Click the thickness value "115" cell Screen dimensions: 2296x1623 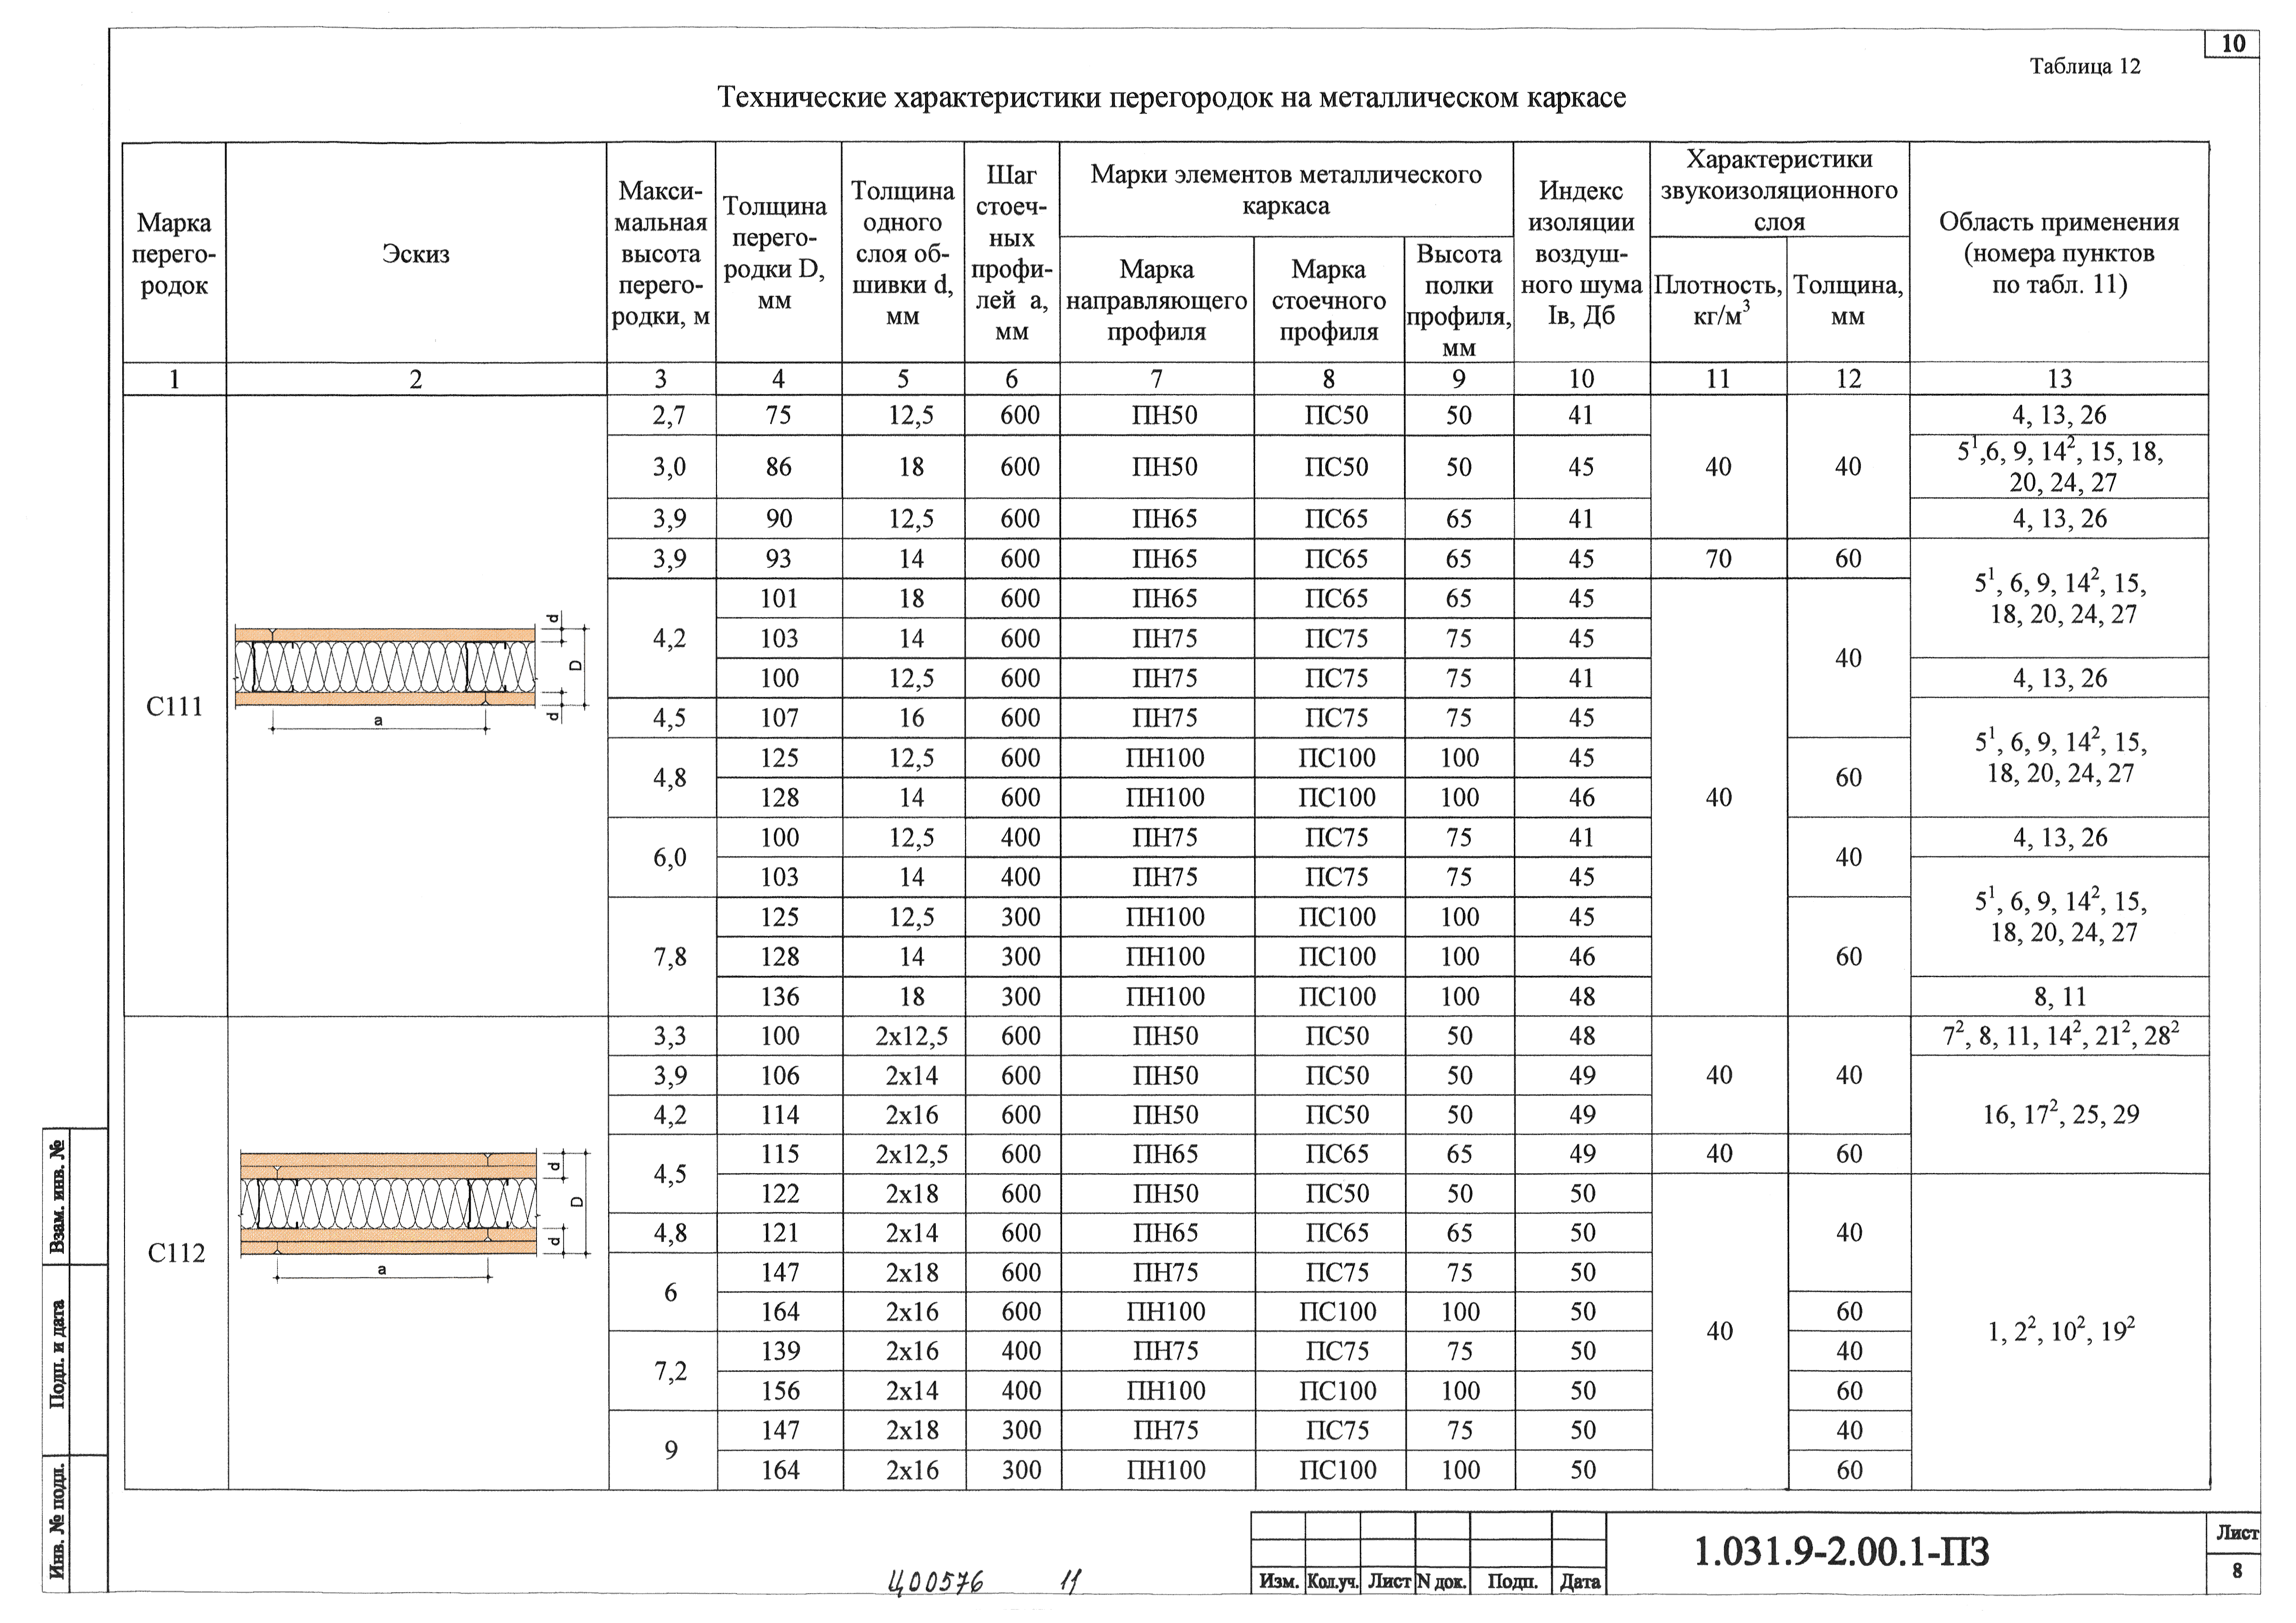(x=780, y=1153)
